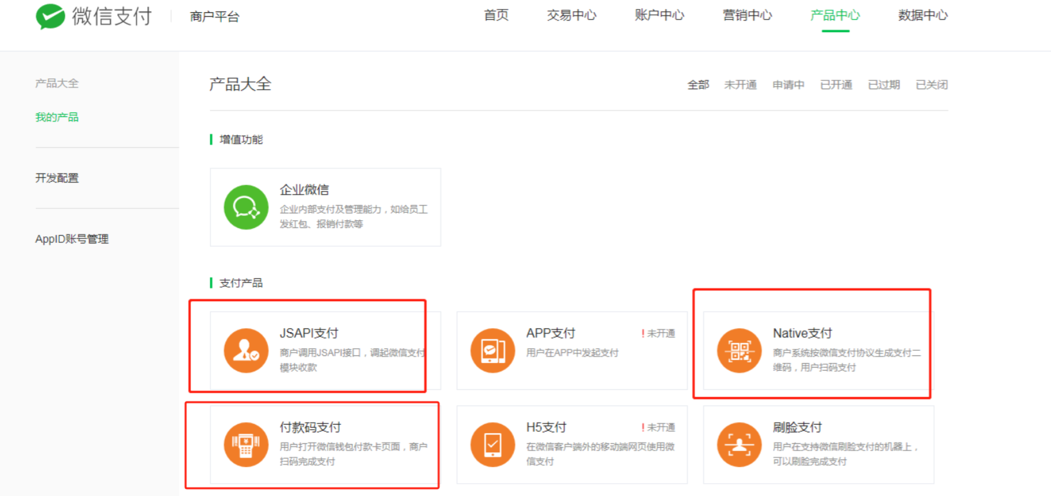
Task: Open the H5支付 product title
Action: 546,427
